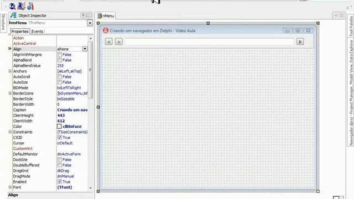The height and width of the screenshot is (199, 354).
Task: Select the DragKind value dkDrag
Action: pos(63,171)
